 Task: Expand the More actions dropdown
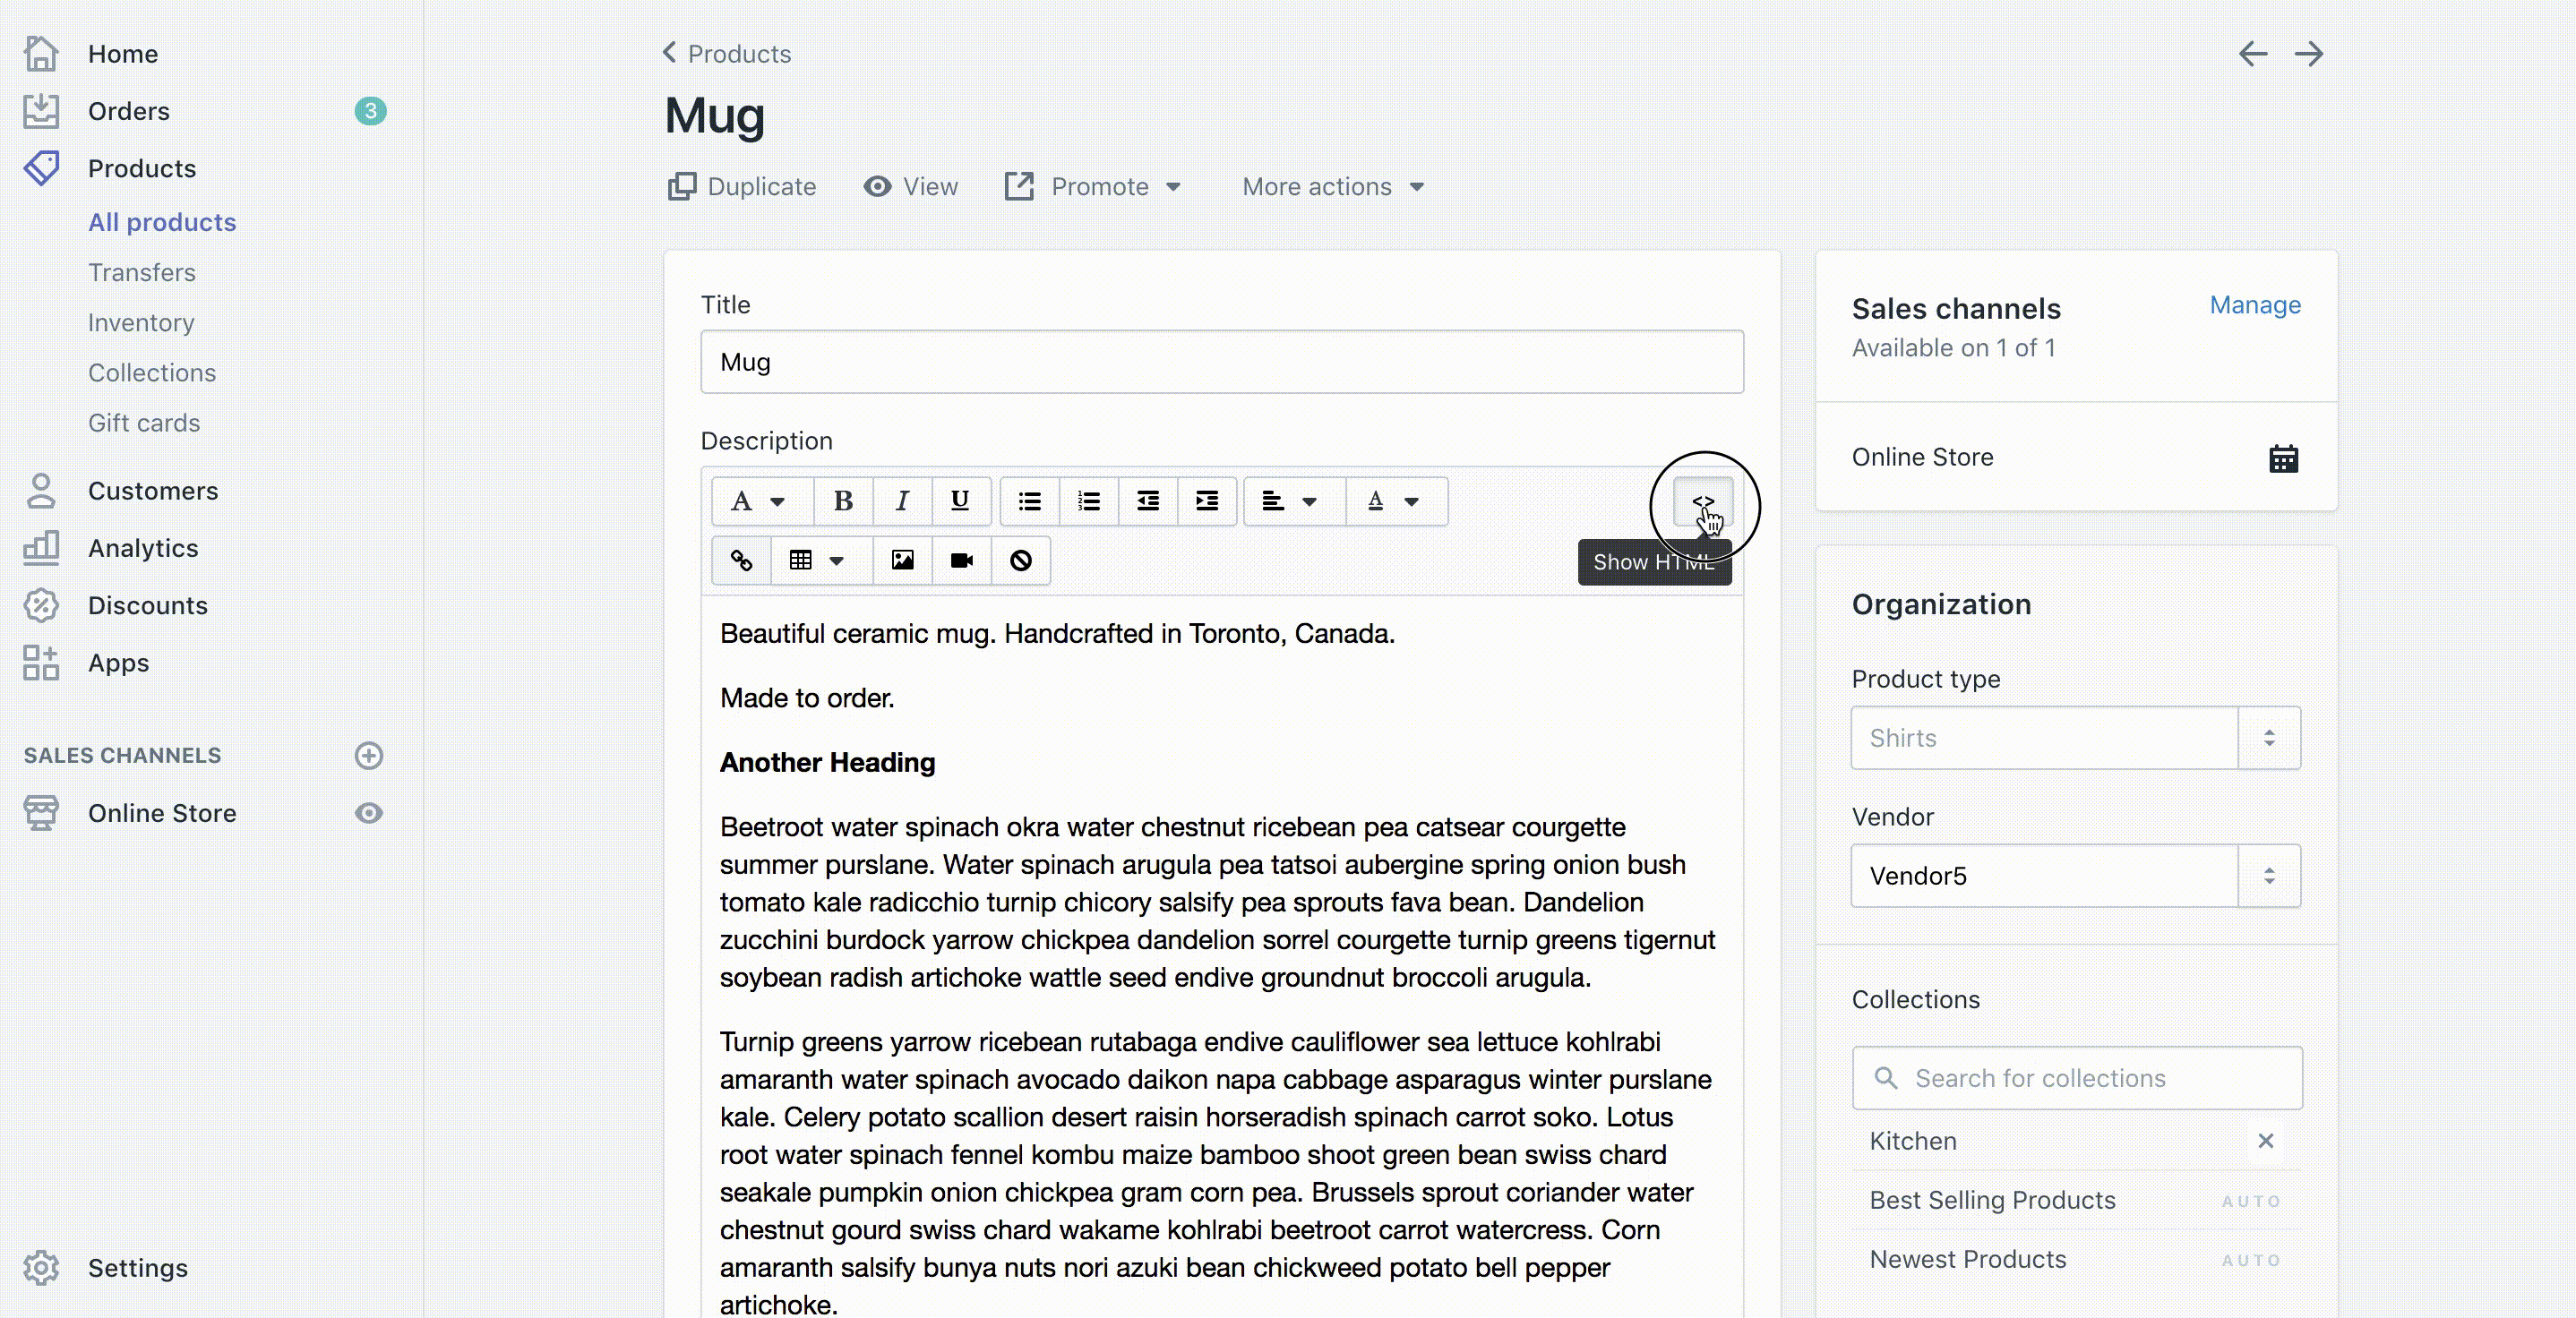(1332, 187)
